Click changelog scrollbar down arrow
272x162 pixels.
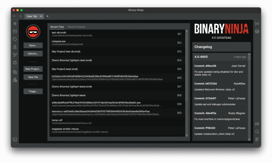pyautogui.click(x=249, y=139)
